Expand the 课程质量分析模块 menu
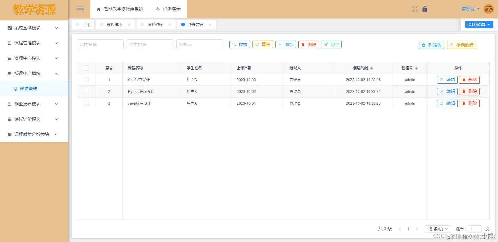 34,134
